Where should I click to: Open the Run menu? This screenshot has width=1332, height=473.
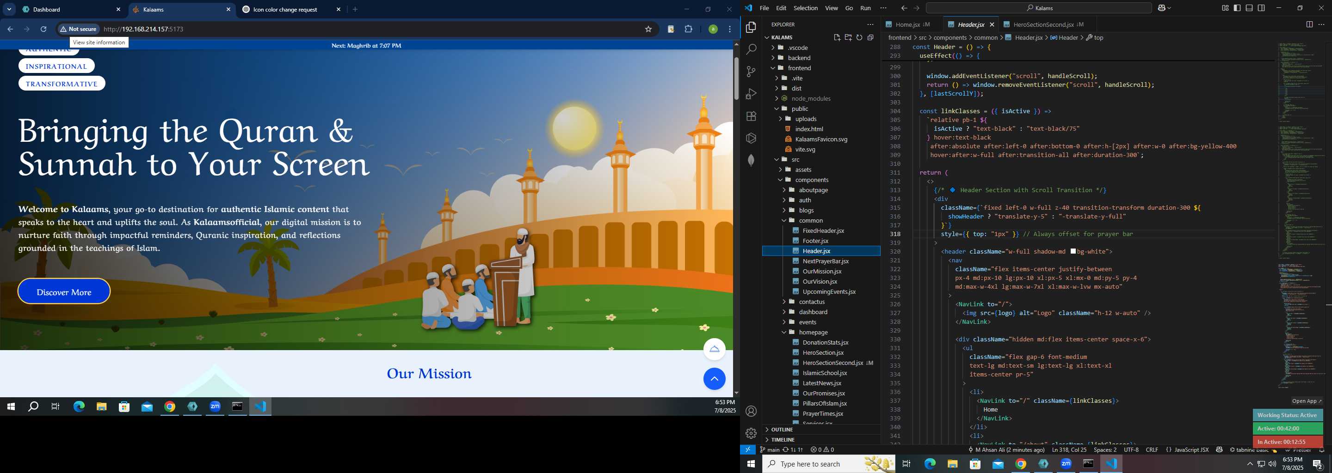(866, 8)
